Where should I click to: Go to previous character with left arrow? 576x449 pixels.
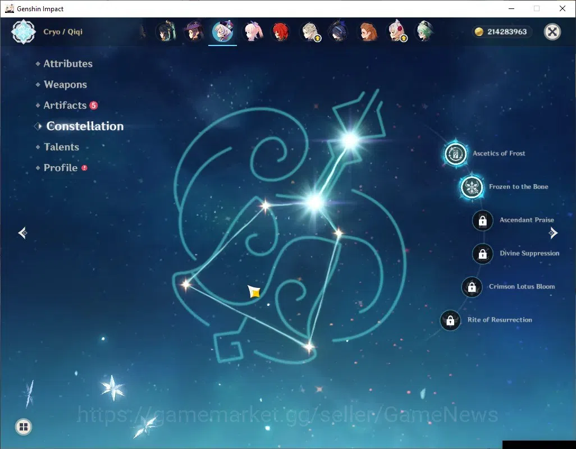click(22, 233)
